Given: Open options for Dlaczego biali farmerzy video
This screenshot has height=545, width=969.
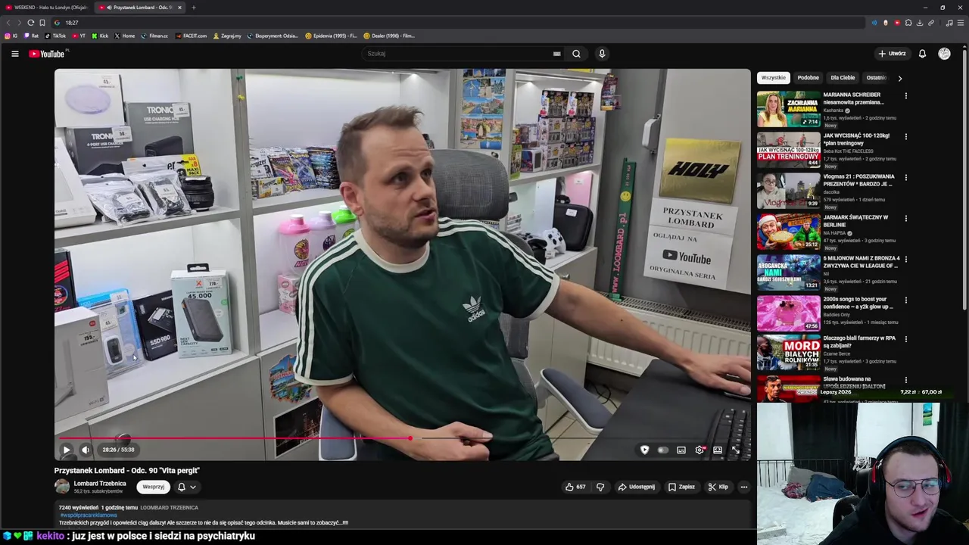Looking at the screenshot, I should 905,339.
